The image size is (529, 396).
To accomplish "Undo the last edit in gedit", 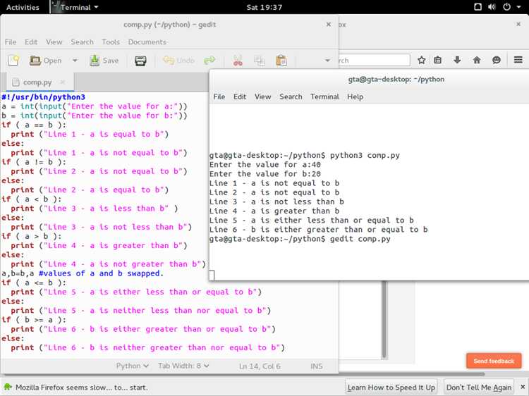I will click(178, 61).
